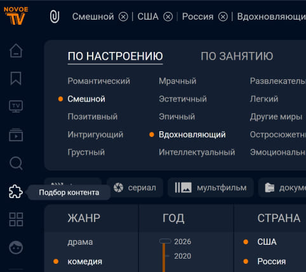Deselect the комедия genre

pos(84,262)
